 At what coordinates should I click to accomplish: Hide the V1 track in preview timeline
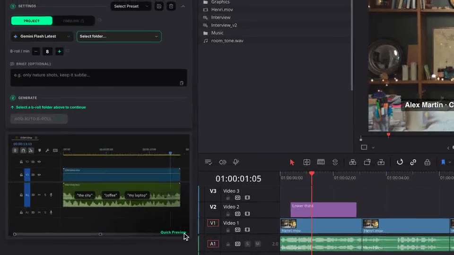click(x=39, y=175)
